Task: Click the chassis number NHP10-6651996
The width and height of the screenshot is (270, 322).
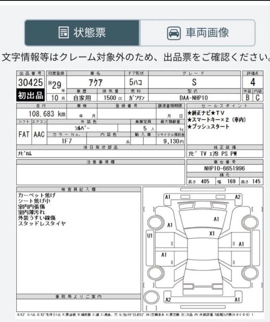Action: pyautogui.click(x=224, y=168)
